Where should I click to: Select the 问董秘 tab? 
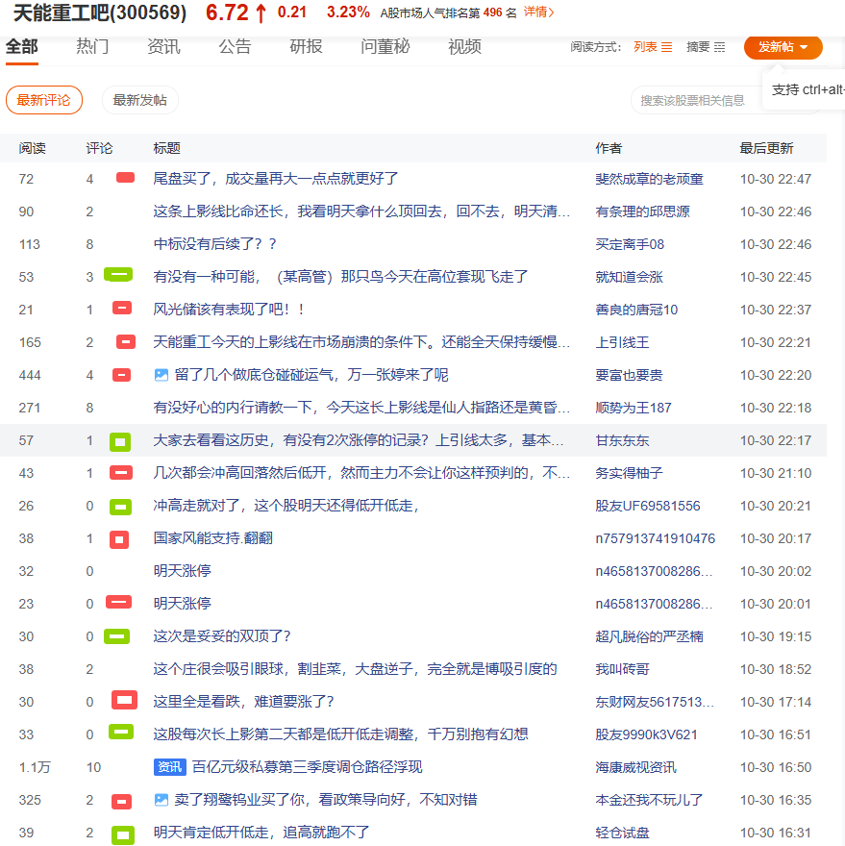pyautogui.click(x=385, y=47)
